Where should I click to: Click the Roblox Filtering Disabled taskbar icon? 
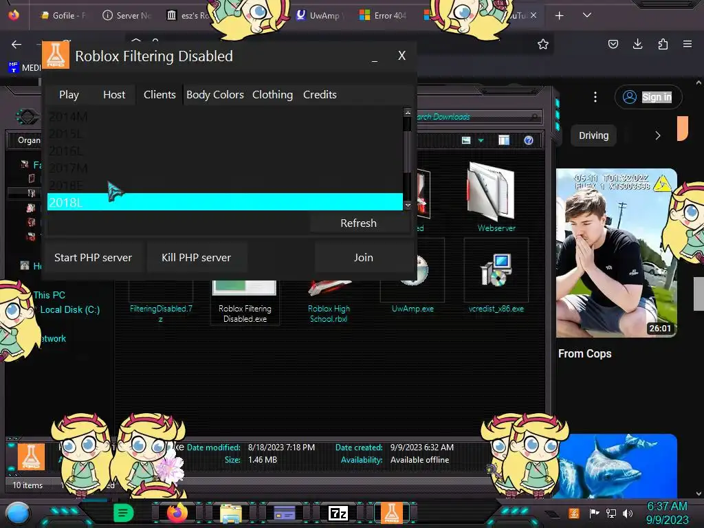(x=391, y=513)
